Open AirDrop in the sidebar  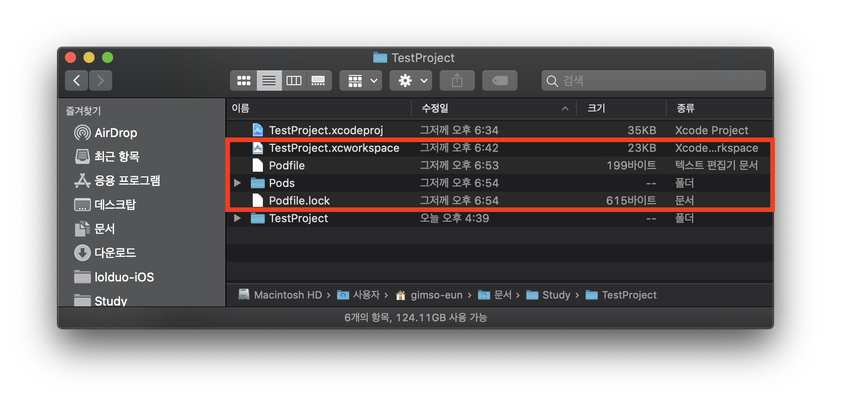(106, 133)
